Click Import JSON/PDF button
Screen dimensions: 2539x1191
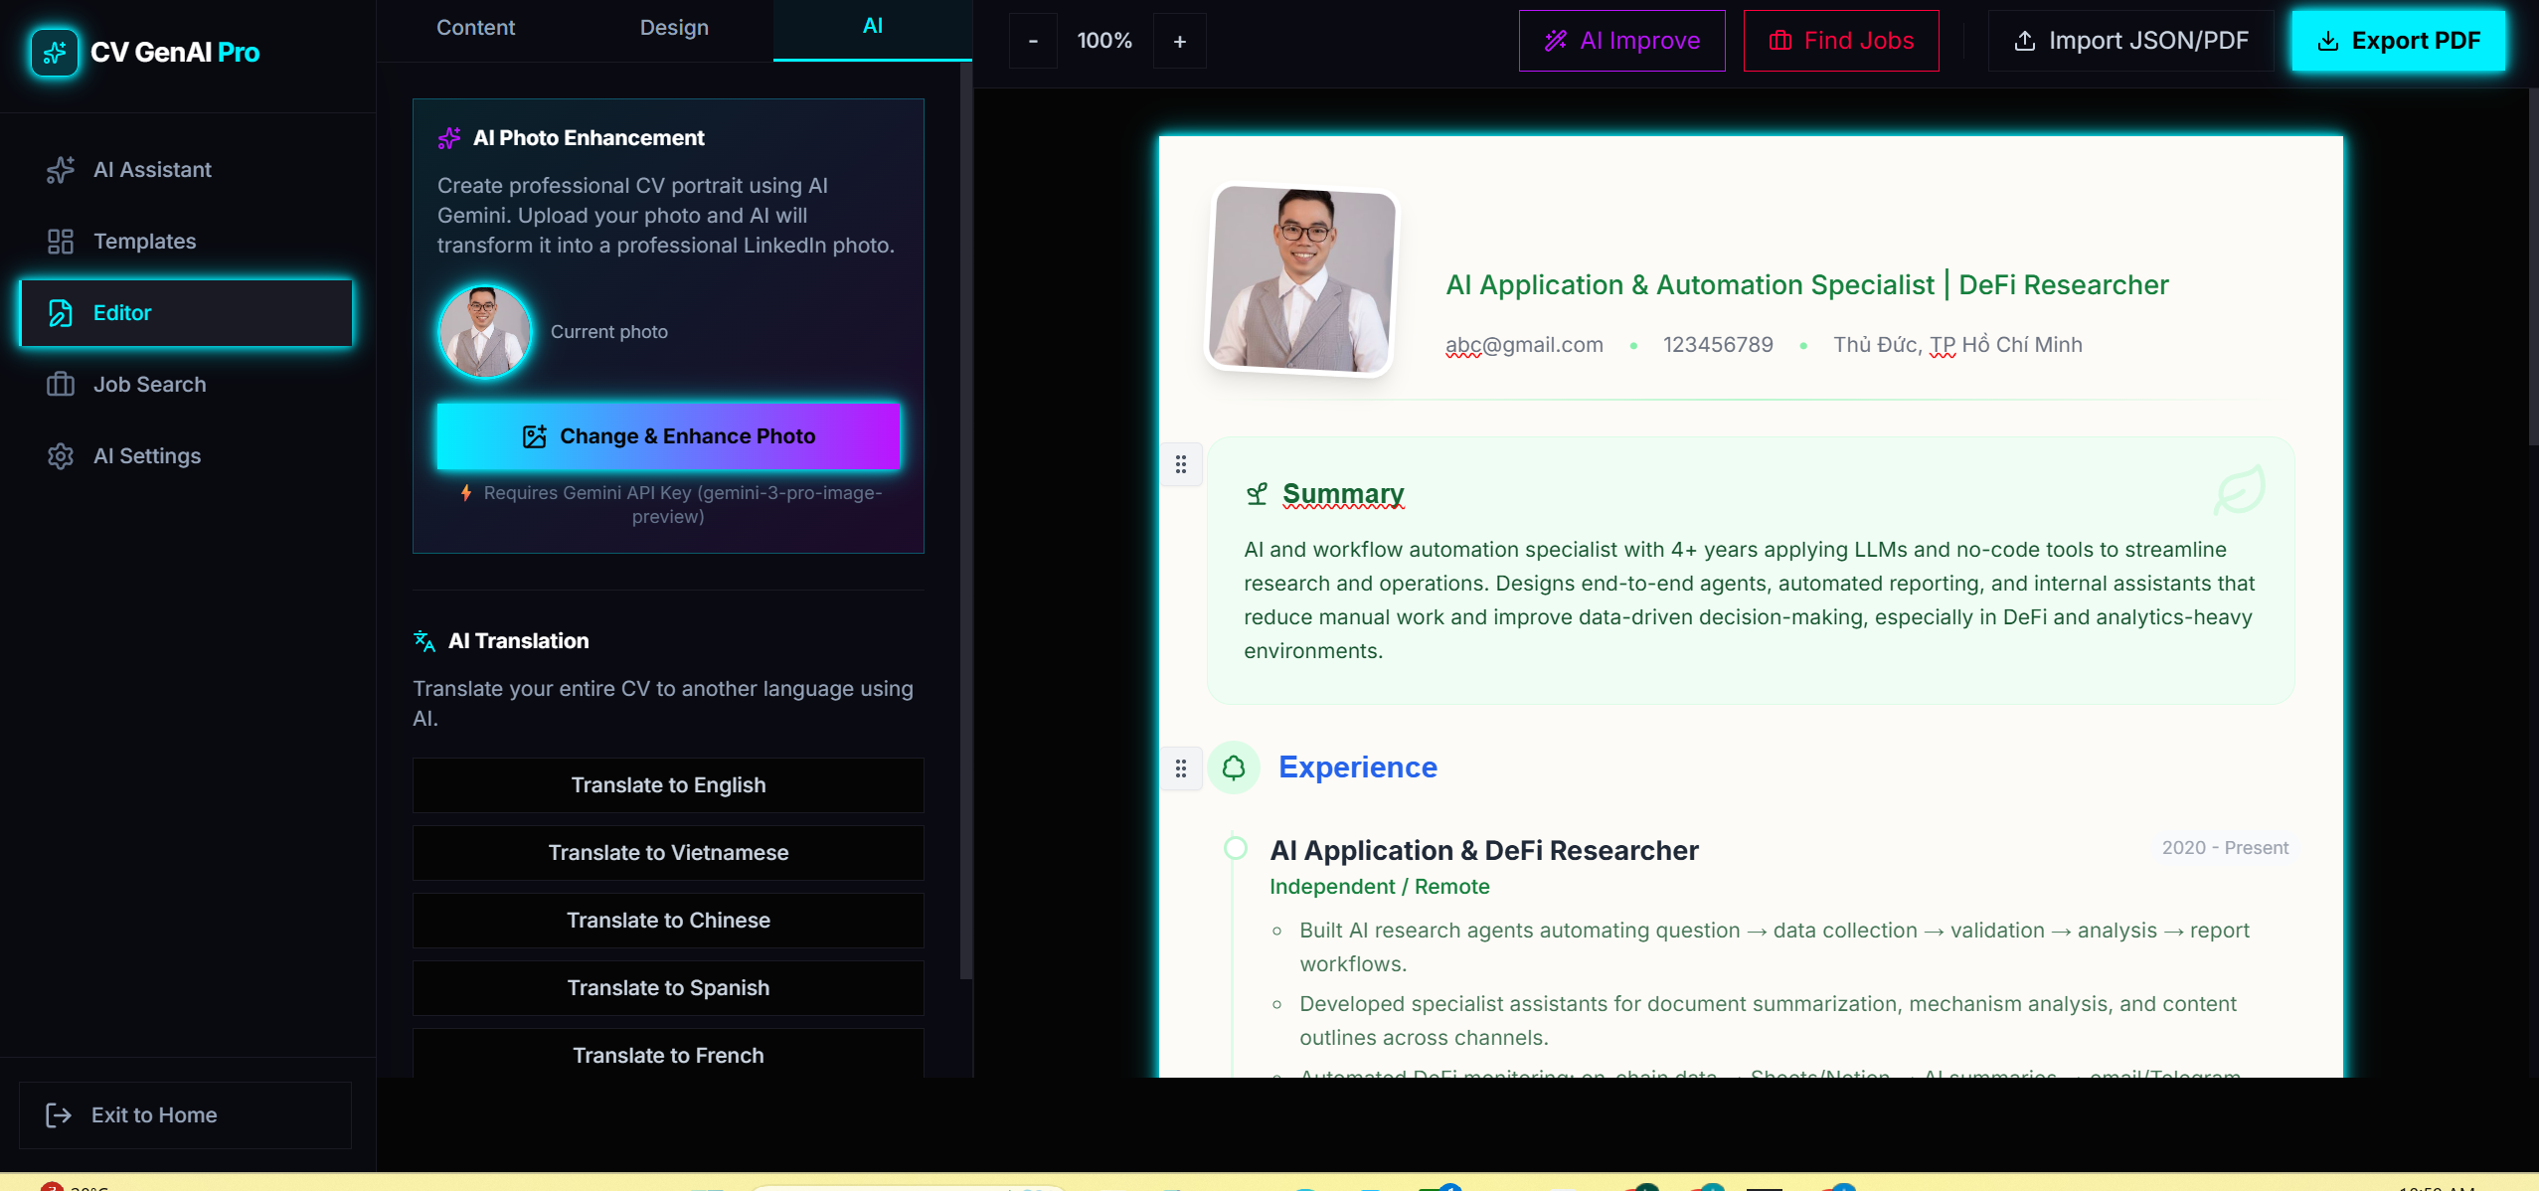point(2130,41)
